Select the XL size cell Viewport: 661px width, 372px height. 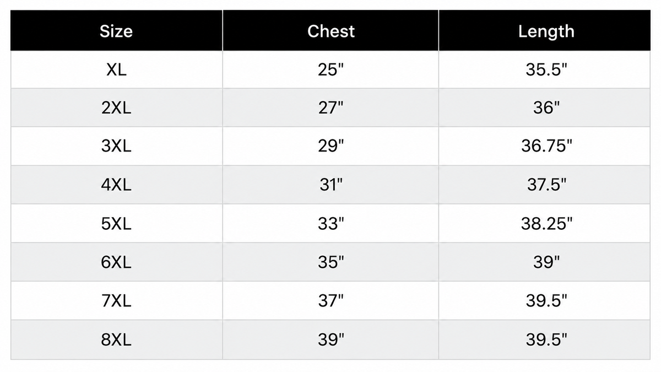click(116, 70)
